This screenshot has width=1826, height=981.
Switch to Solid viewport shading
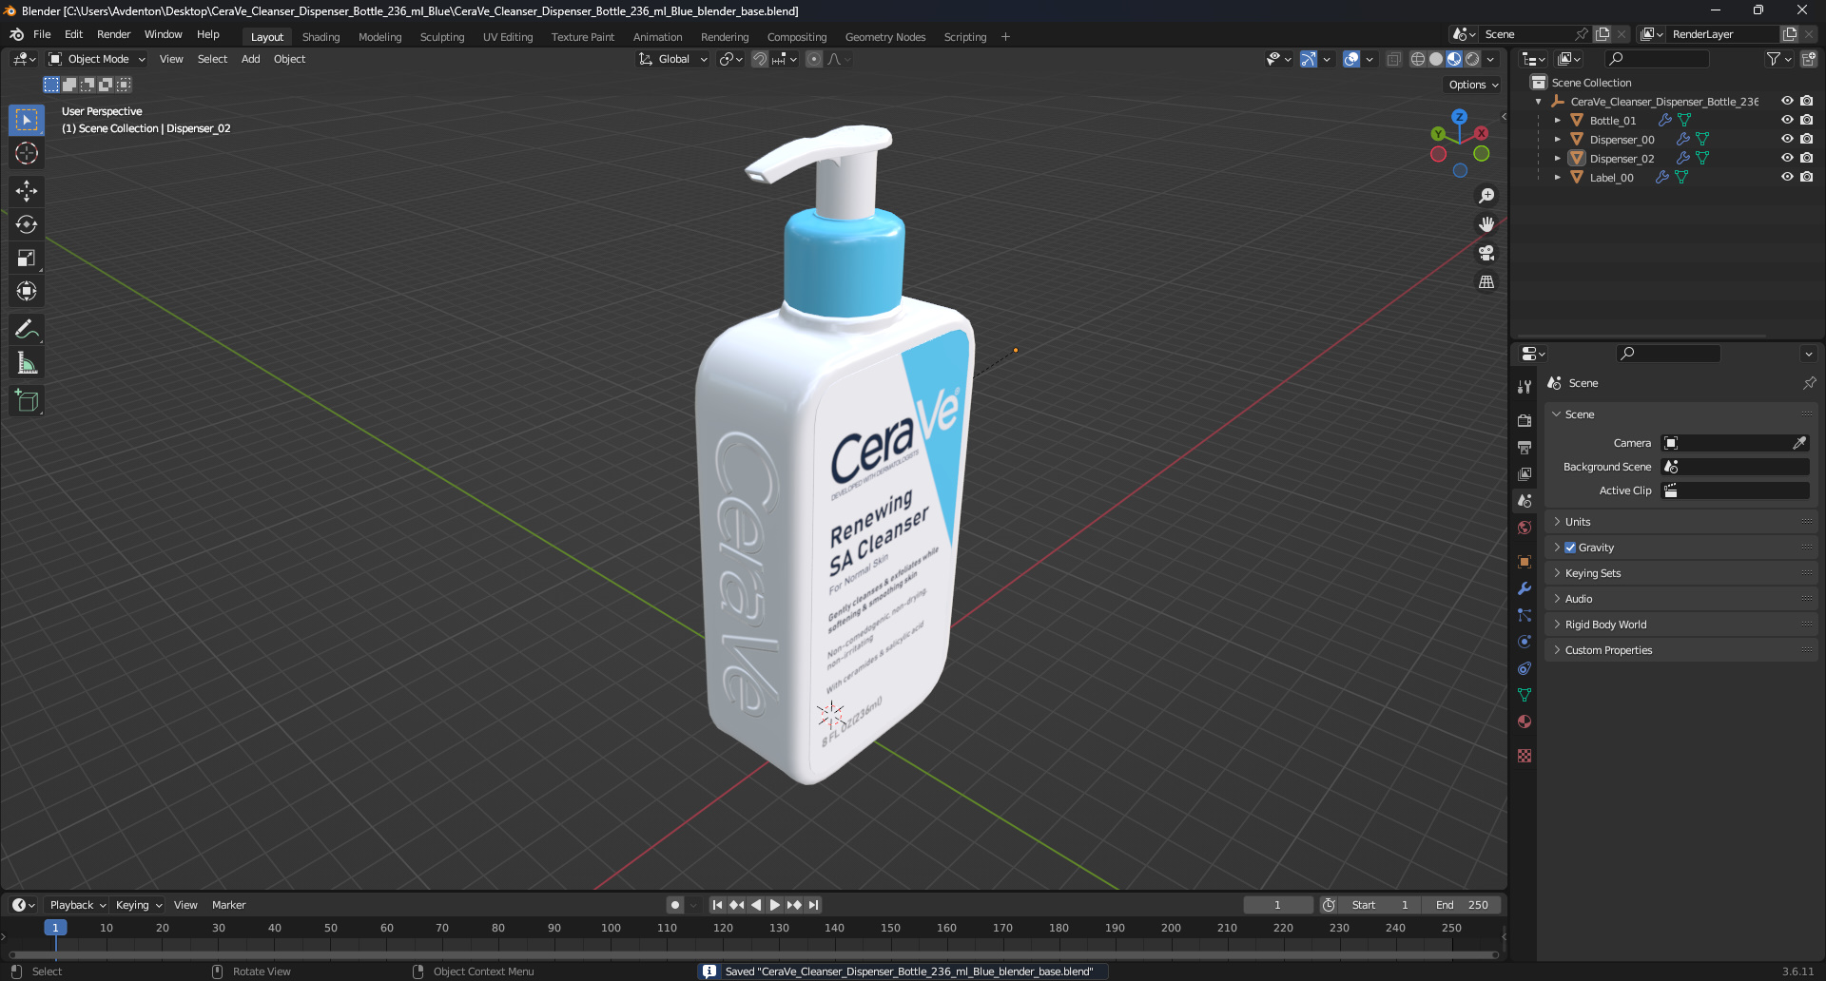click(1436, 59)
